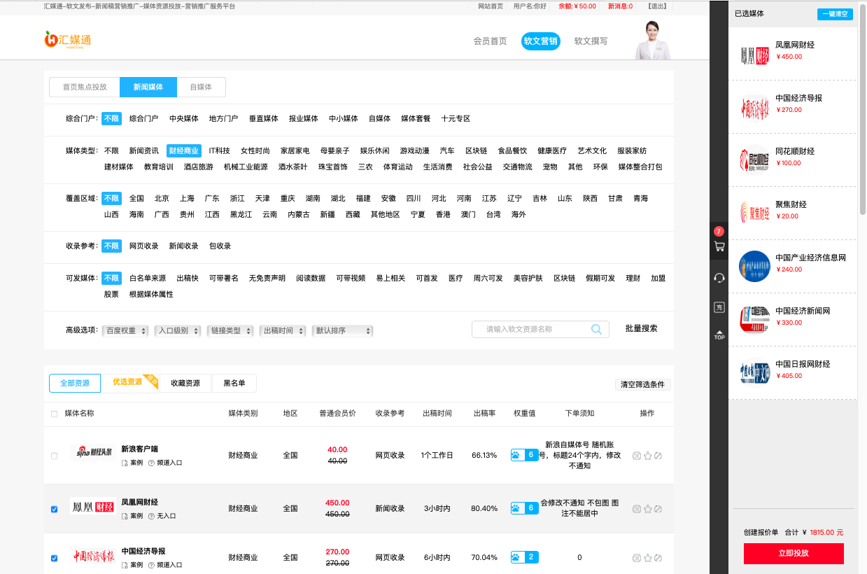The height and width of the screenshot is (574, 867).
Task: Filter coverage area by 北京
Action: (162, 198)
